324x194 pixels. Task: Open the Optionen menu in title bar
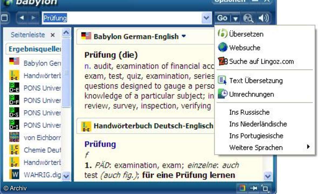230,1
